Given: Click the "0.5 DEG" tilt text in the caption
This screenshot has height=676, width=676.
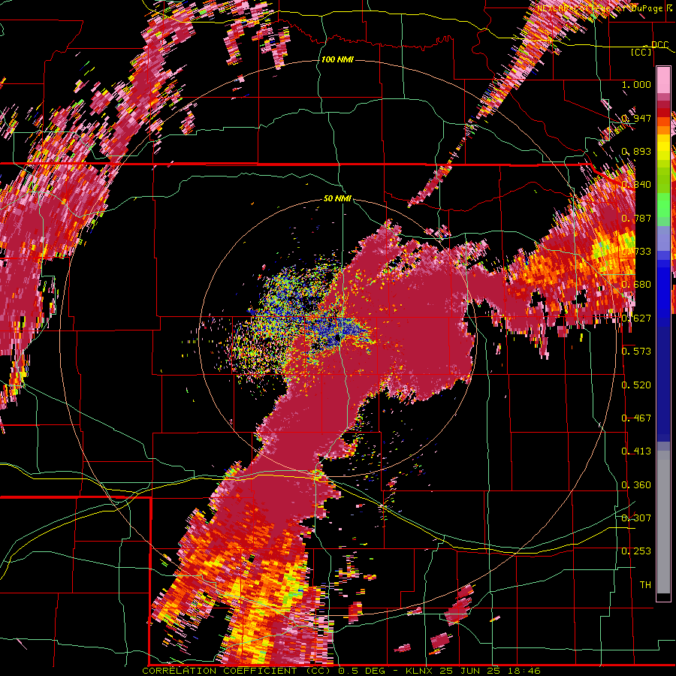Looking at the screenshot, I should click(361, 671).
